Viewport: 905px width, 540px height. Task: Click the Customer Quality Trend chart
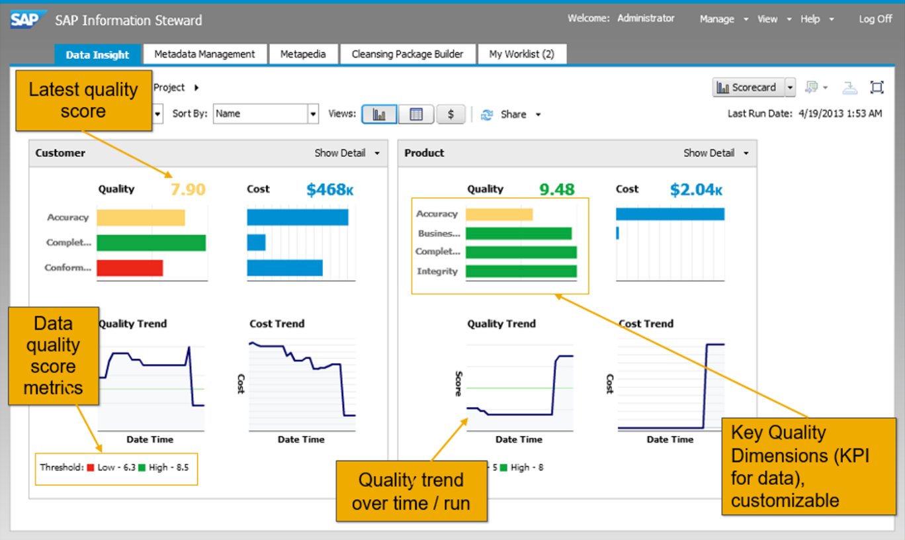tap(151, 384)
